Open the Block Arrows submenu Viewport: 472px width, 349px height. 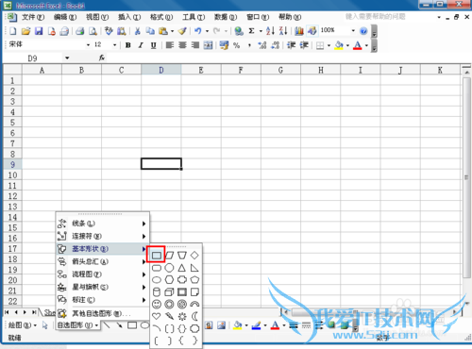coord(102,261)
